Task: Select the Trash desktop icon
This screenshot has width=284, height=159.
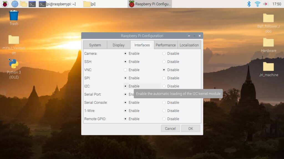Action: (14, 18)
